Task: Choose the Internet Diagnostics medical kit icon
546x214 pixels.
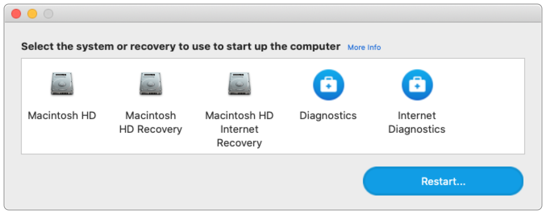Action: (x=417, y=84)
